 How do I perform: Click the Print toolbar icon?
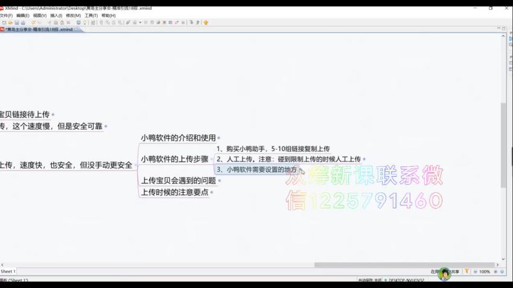click(x=23, y=22)
